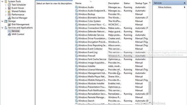Screen dimensions: 187x105
Task: Click the System Tools icon
Action: [6, 1]
